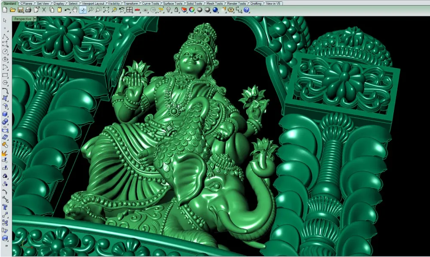Select the arrow pointer tool in sidebar
The width and height of the screenshot is (430, 257).
[x=5, y=20]
